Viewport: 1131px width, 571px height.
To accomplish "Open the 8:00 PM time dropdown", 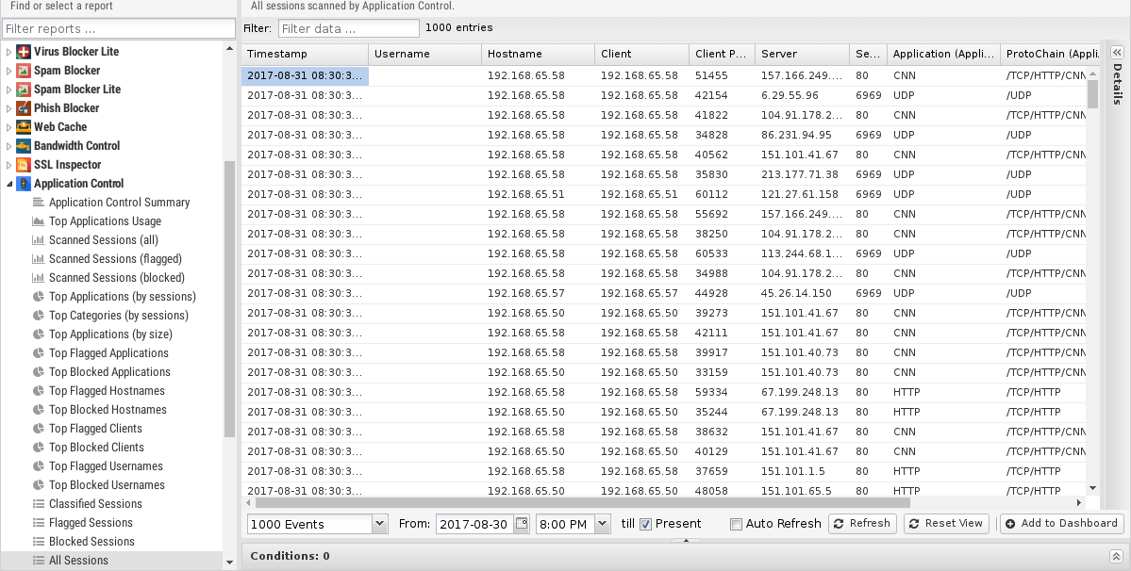I will (x=602, y=524).
